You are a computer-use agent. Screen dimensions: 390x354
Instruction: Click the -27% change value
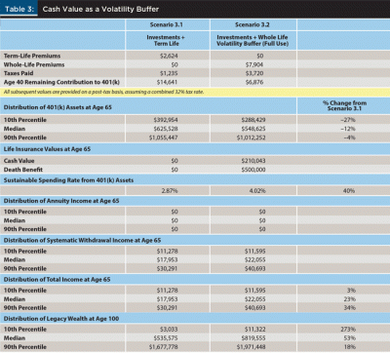[x=348, y=120]
